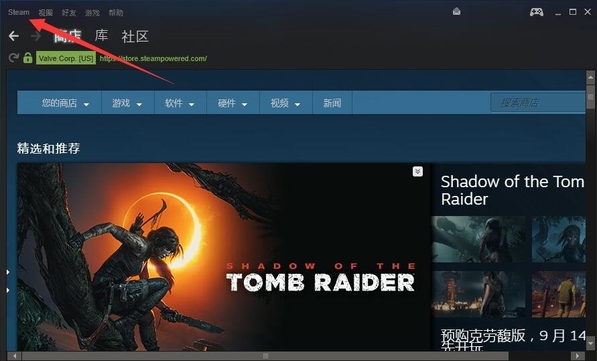Click the vertical scrollbar up arrow

click(x=590, y=77)
